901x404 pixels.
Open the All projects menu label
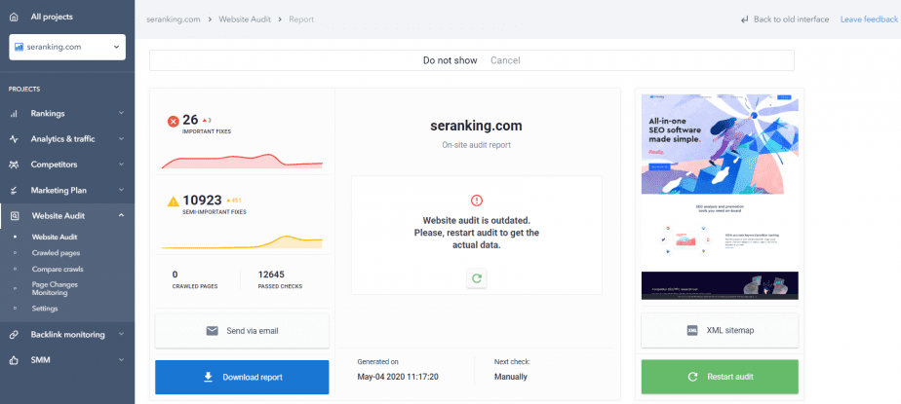coord(52,18)
